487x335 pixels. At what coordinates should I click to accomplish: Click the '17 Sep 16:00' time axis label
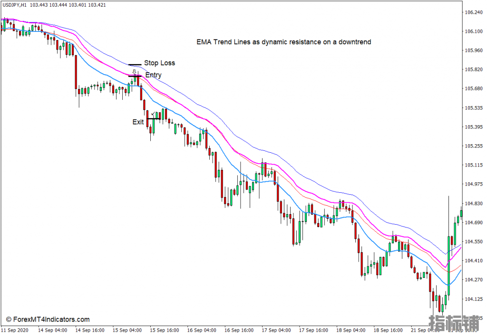pyautogui.click(x=313, y=330)
